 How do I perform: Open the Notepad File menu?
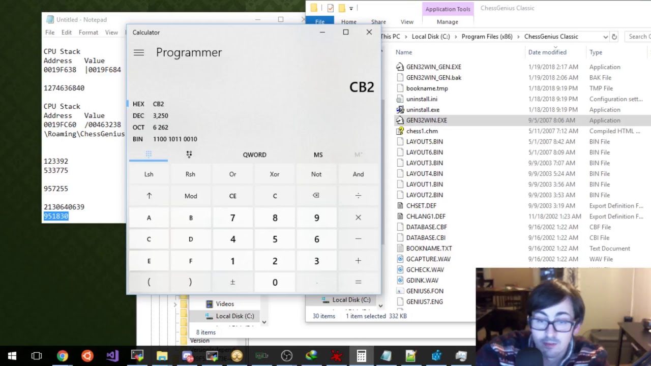pos(50,33)
